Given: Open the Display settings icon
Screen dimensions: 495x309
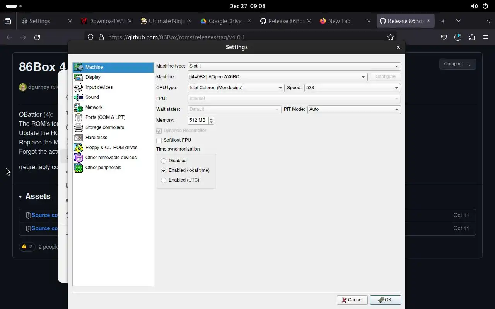Looking at the screenshot, I should point(79,77).
